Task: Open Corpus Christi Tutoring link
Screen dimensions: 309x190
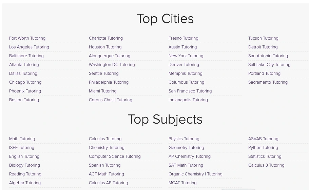Action: coord(110,100)
